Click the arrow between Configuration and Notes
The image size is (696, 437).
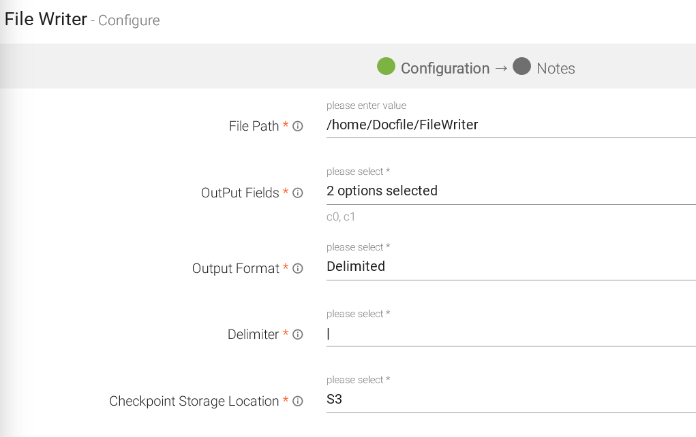[501, 68]
